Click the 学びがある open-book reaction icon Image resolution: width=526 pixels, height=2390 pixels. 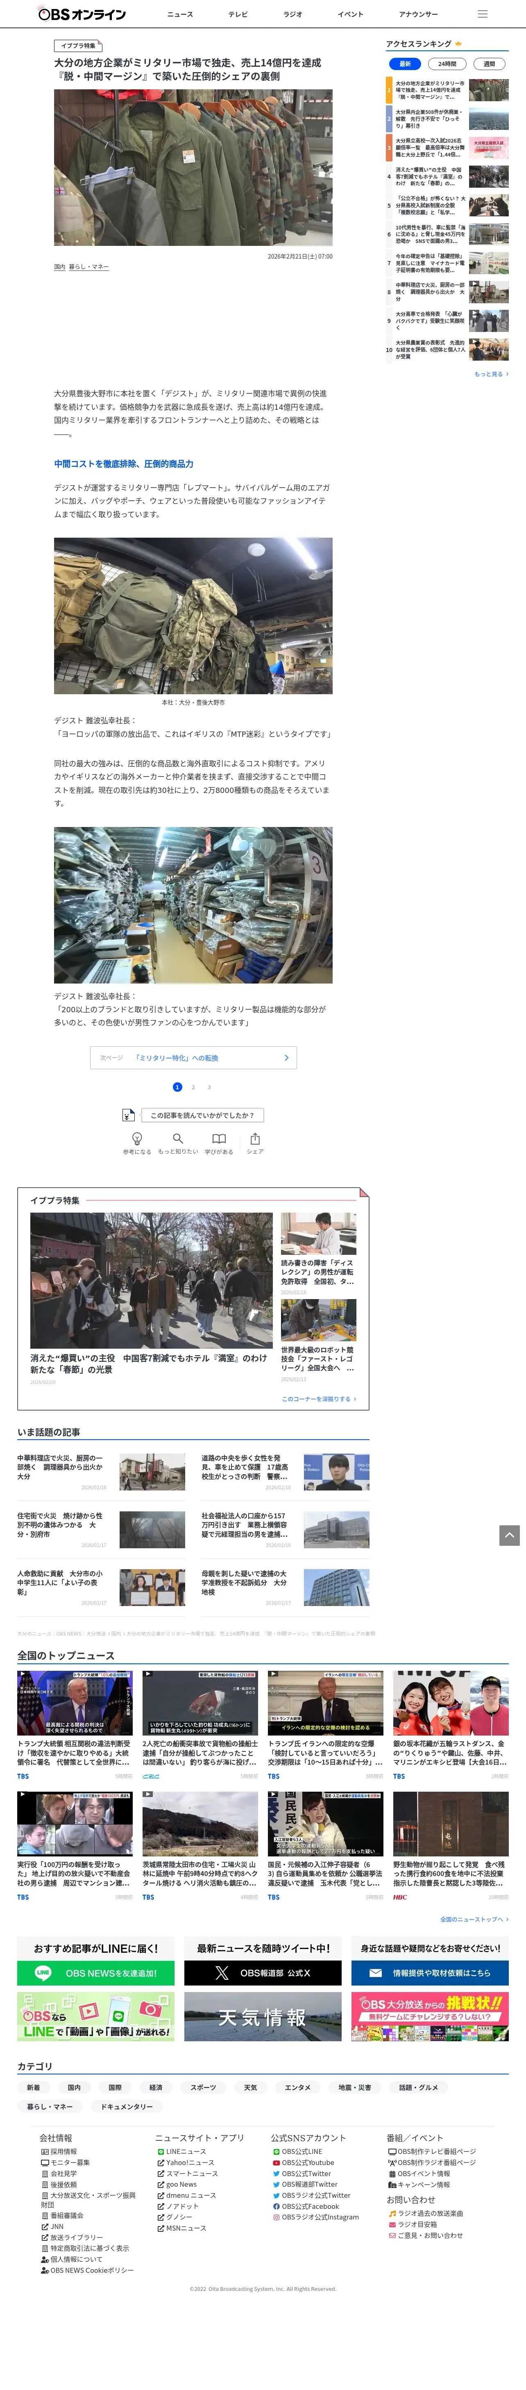tap(219, 1138)
